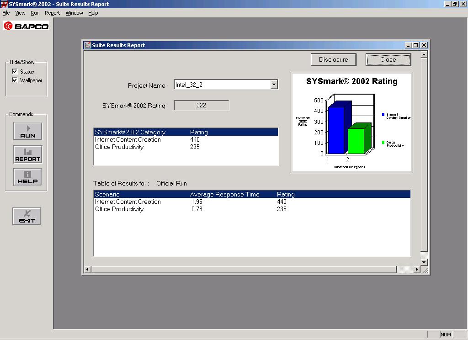
Task: Click the blue Internet Content Creation legend marker
Action: pos(383,114)
